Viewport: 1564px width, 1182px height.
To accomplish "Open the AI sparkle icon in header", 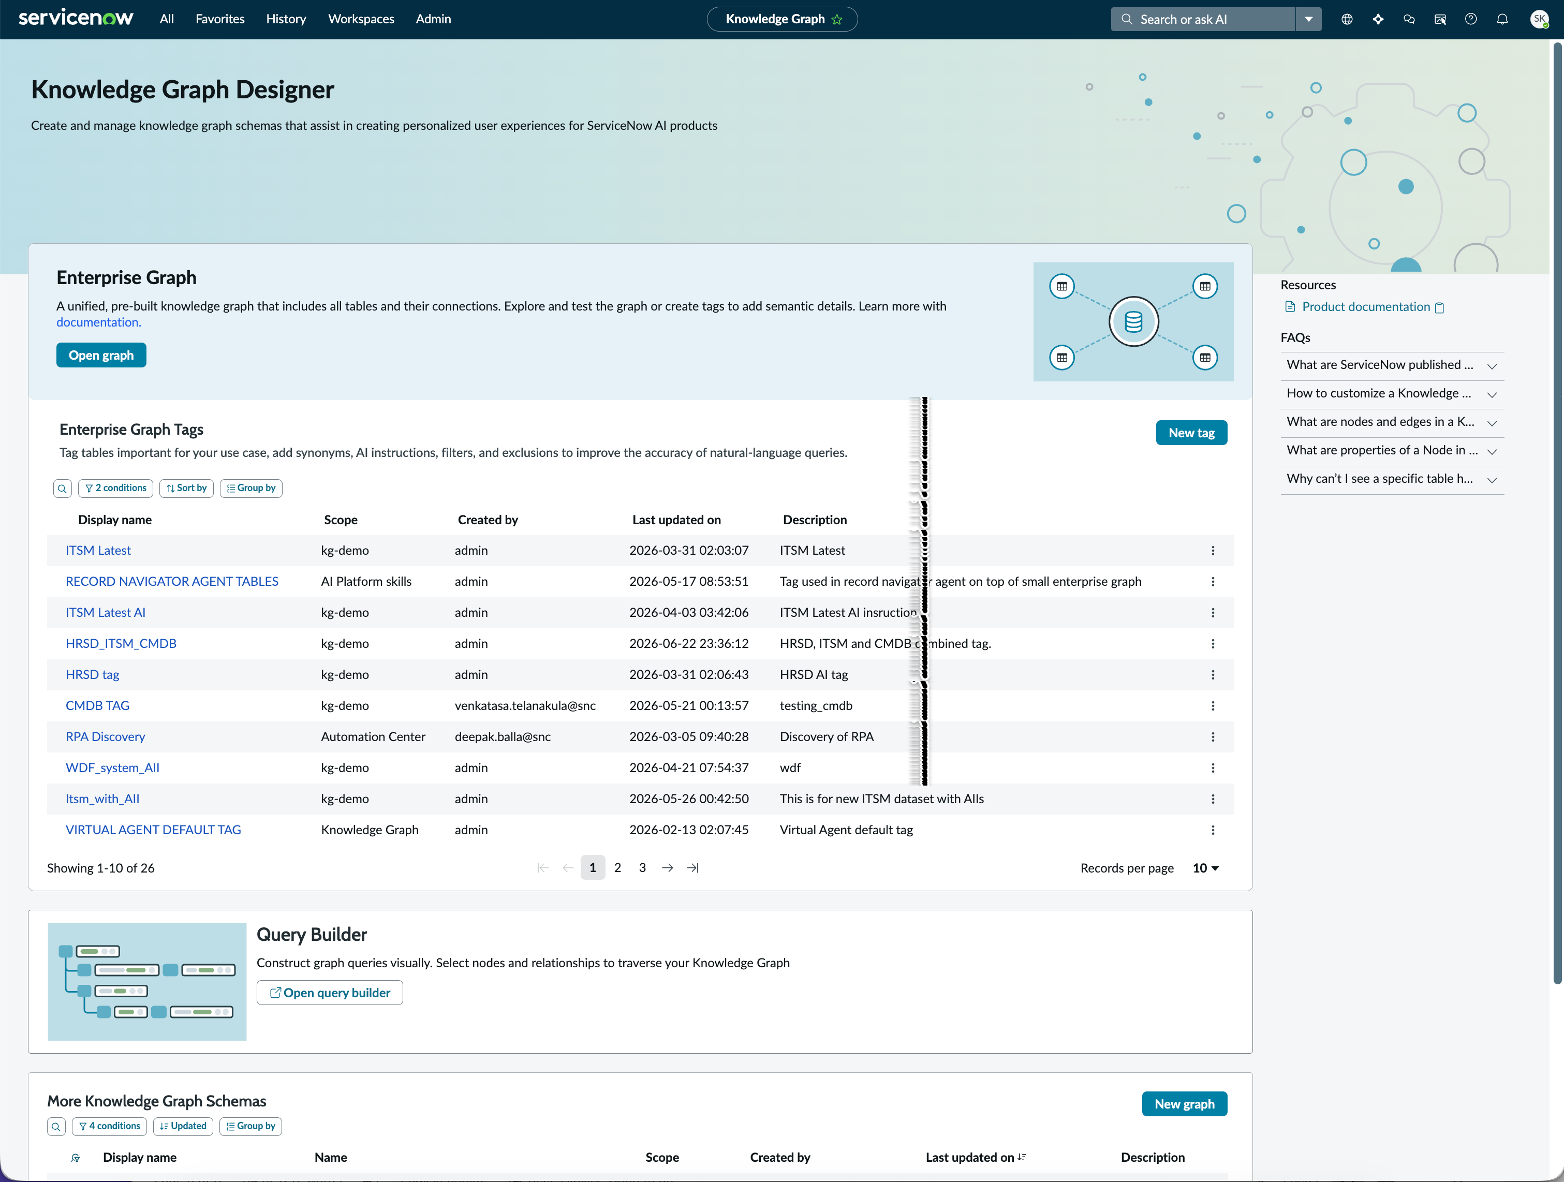I will pos(1377,19).
